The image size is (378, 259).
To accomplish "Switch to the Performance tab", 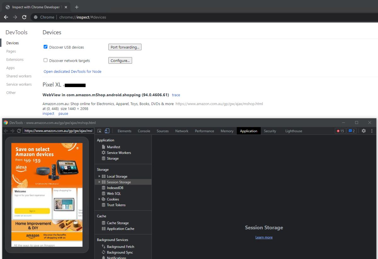I will coord(204,131).
